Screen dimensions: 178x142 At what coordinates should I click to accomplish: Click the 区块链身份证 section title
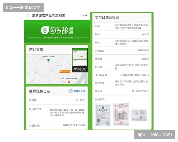coord(40,91)
